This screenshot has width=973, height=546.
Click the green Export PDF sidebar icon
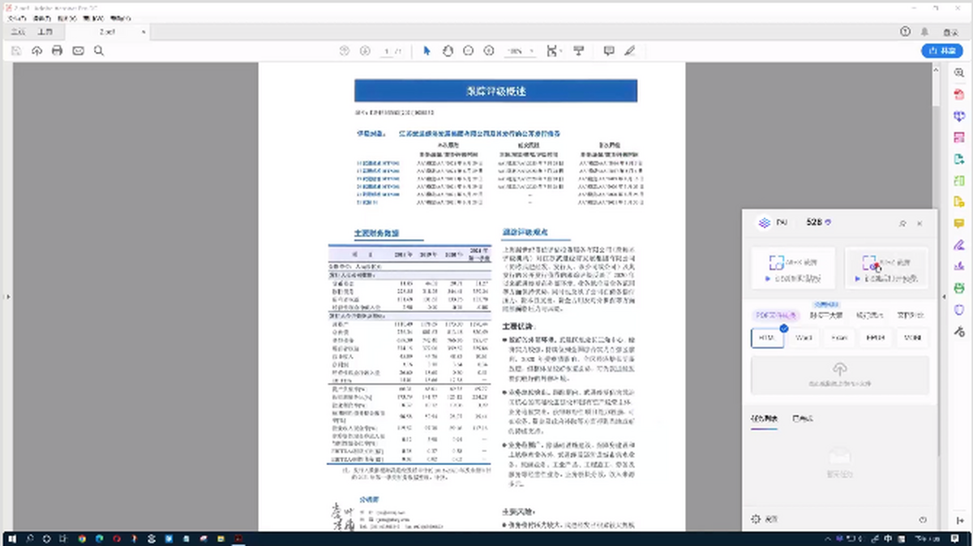point(959,158)
